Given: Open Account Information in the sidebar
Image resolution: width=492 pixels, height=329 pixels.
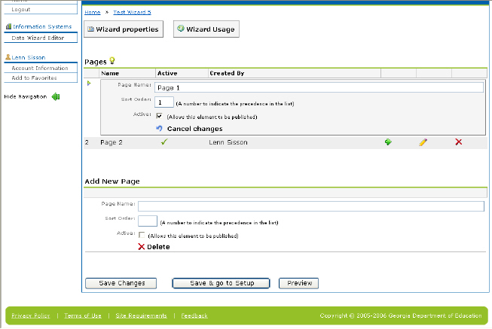Looking at the screenshot, I should (40, 68).
